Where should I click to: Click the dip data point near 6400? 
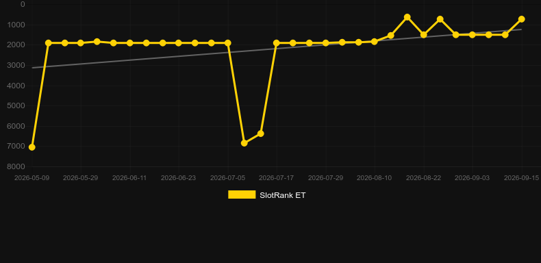(260, 134)
